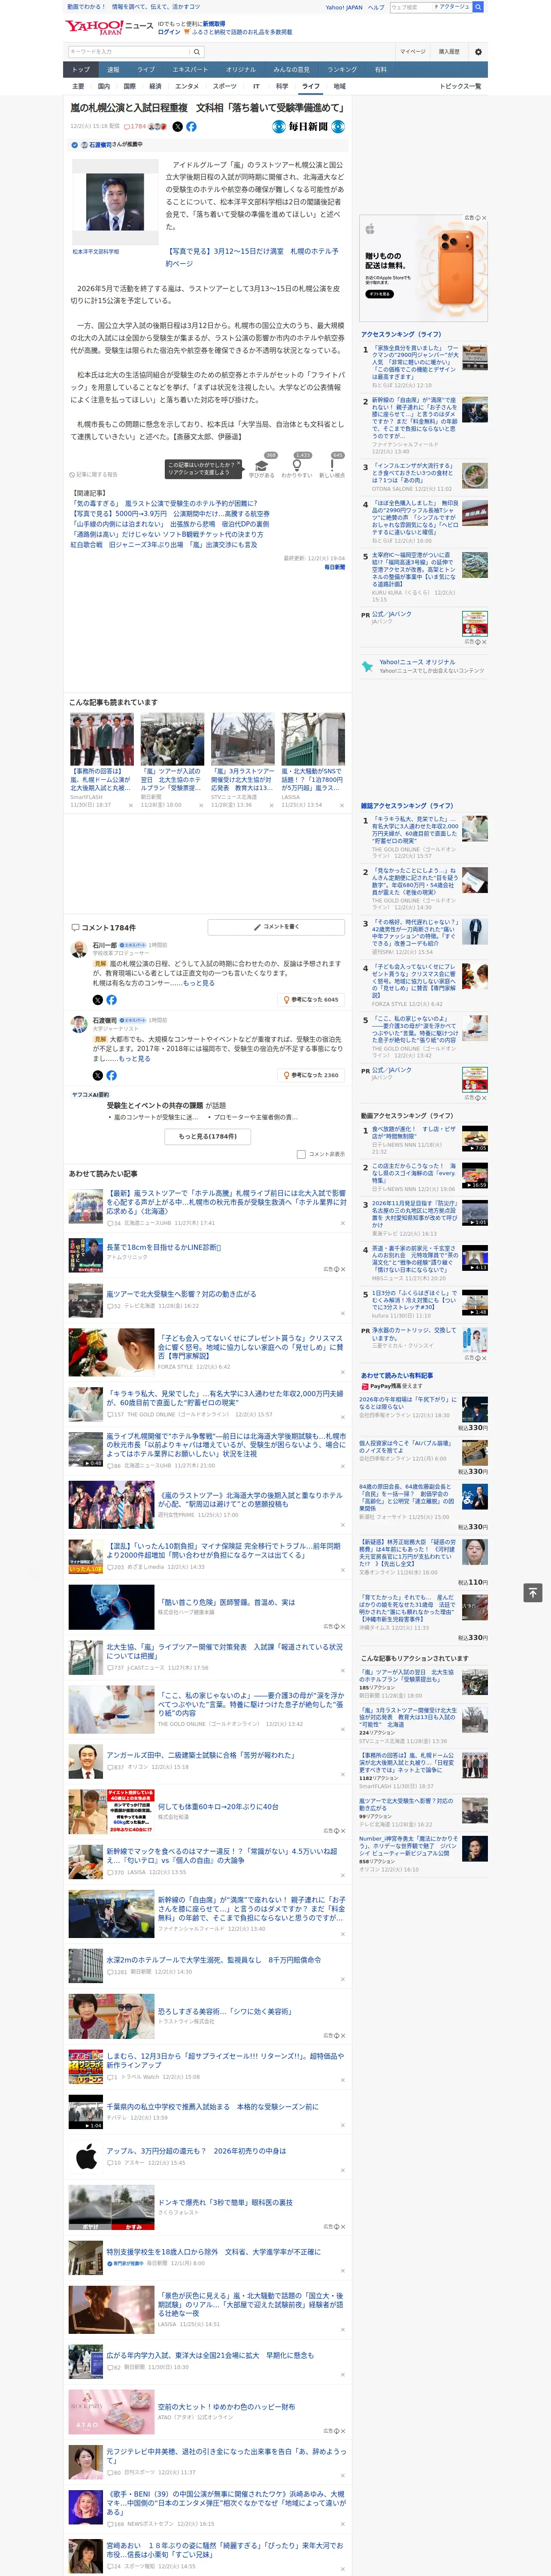Click 参考になった 2360 on 石渡嶺司's comment
The height and width of the screenshot is (2576, 551).
click(x=311, y=1075)
